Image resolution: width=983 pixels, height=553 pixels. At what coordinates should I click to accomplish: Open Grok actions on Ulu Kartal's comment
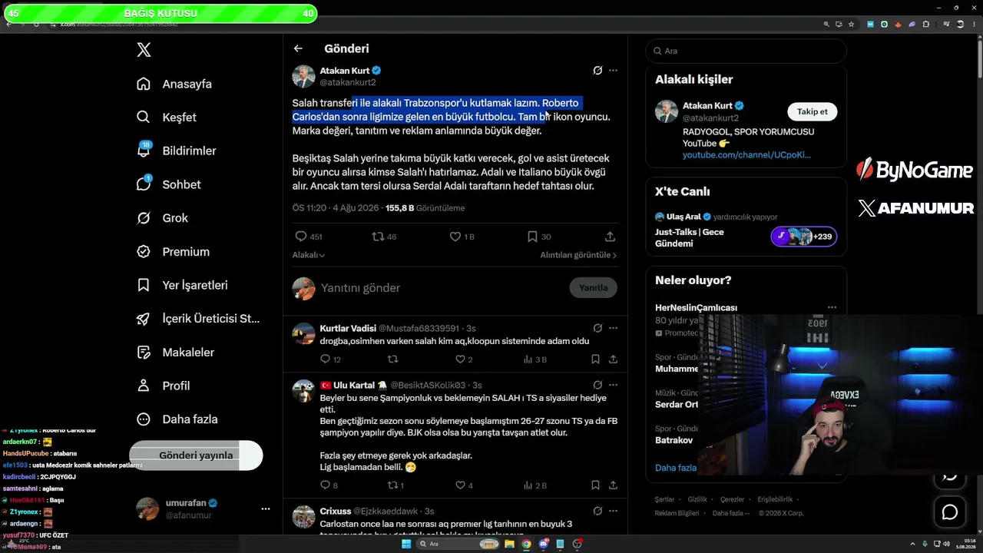click(597, 385)
